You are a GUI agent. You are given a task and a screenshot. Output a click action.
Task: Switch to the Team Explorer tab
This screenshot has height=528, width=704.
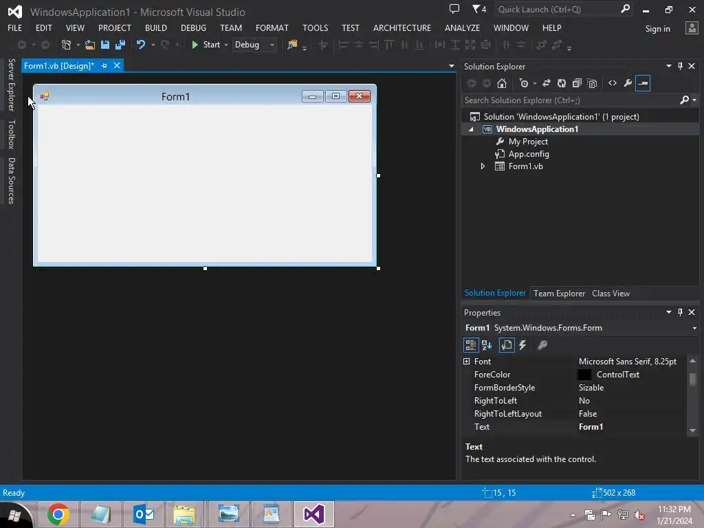click(559, 293)
